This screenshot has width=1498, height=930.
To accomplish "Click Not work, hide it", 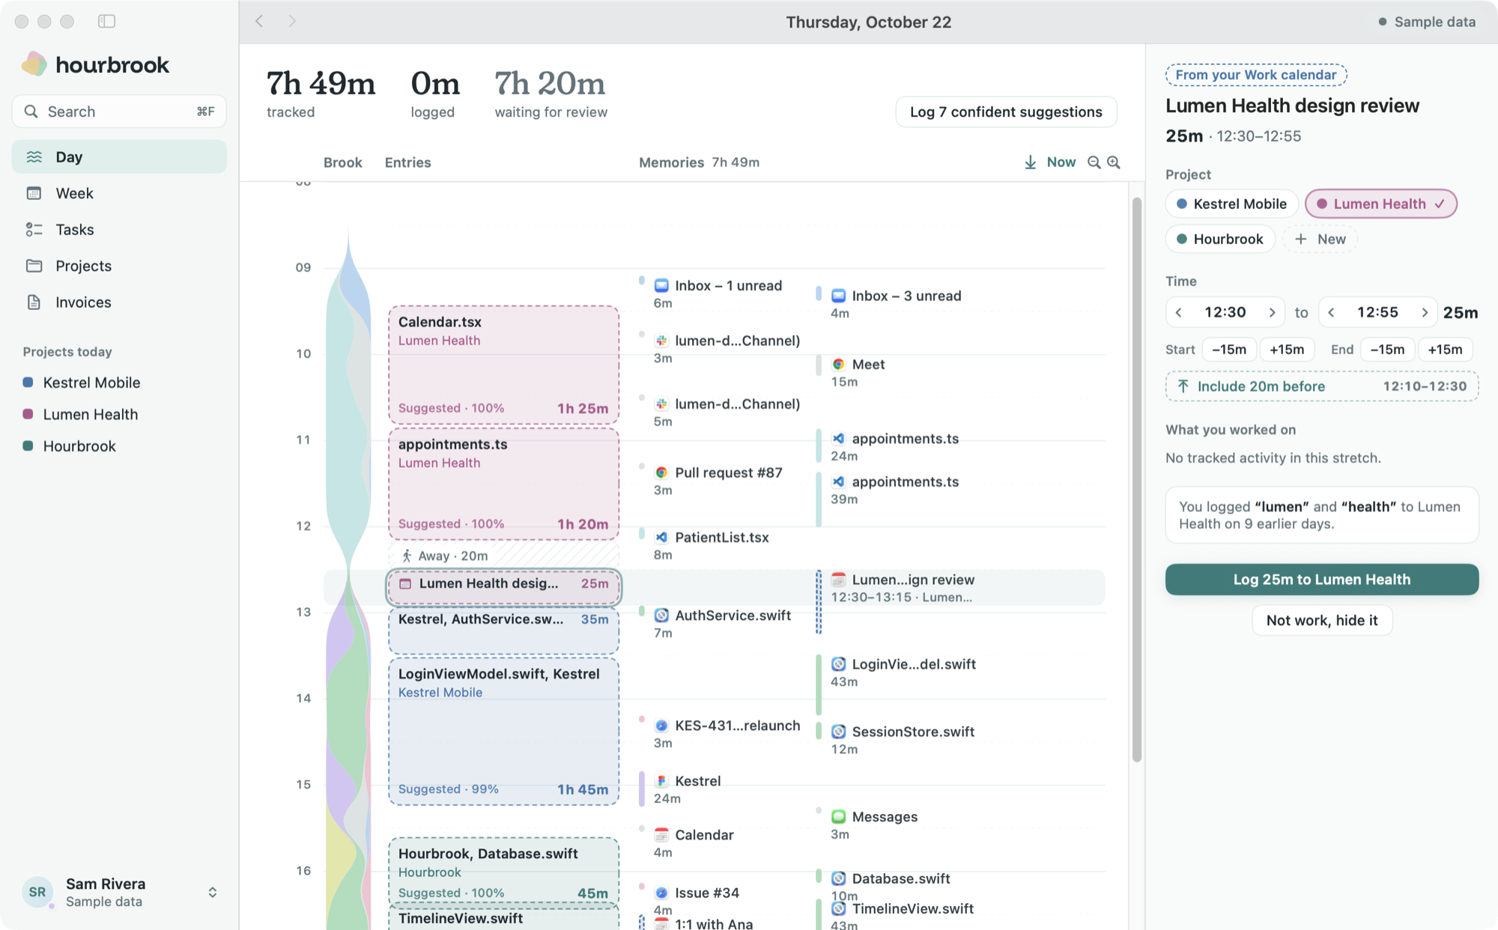I will pos(1322,620).
